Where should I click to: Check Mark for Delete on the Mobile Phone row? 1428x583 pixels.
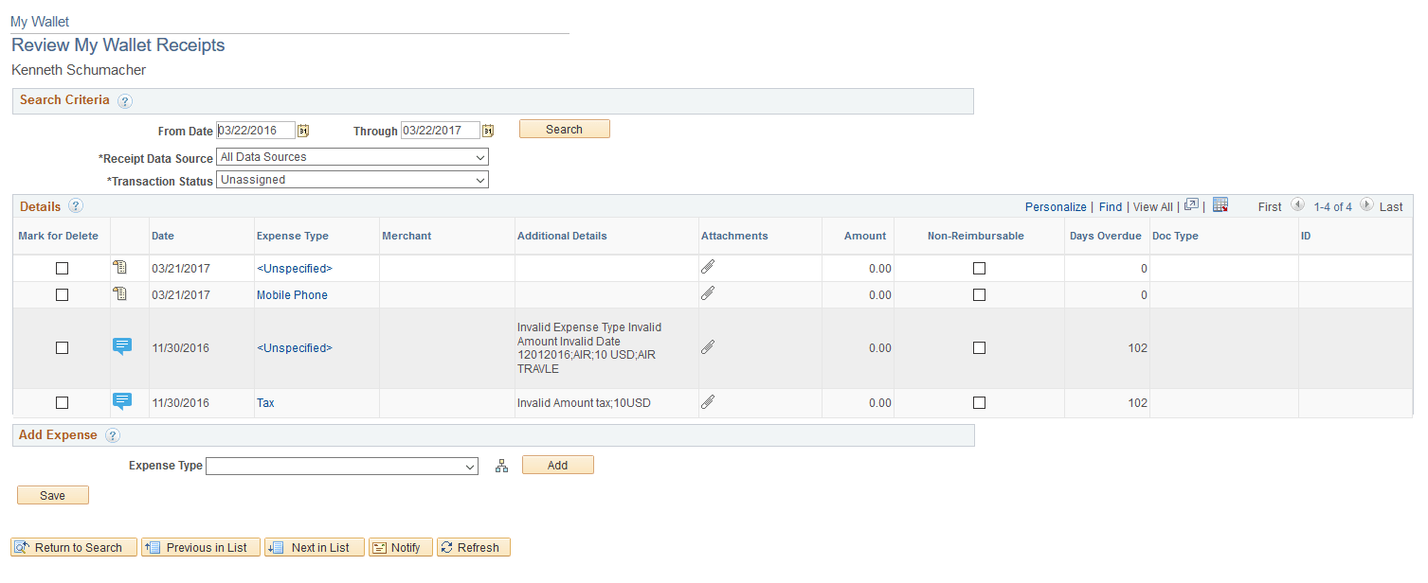[x=62, y=294]
